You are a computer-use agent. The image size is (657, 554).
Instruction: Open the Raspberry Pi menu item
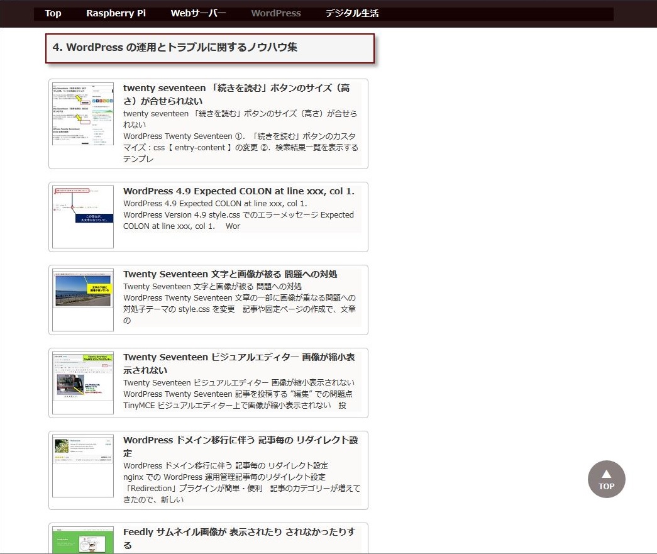pyautogui.click(x=116, y=13)
